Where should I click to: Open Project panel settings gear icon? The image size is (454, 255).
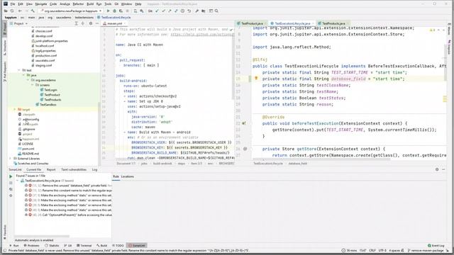point(91,23)
